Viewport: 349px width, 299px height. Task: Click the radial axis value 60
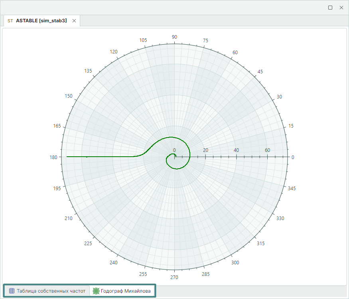click(x=268, y=150)
